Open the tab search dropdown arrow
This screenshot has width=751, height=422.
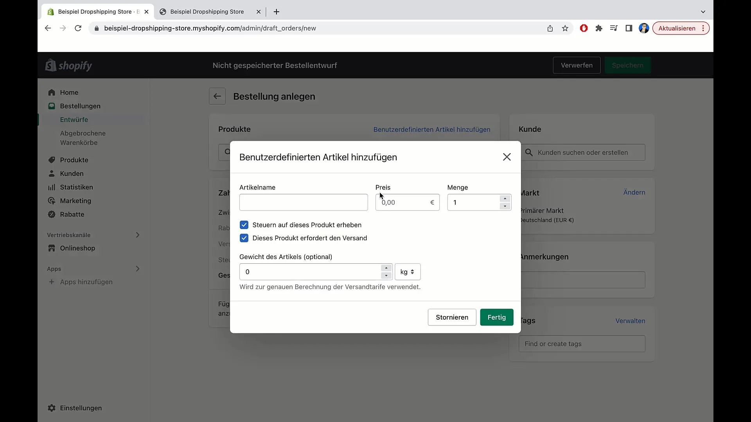(703, 12)
